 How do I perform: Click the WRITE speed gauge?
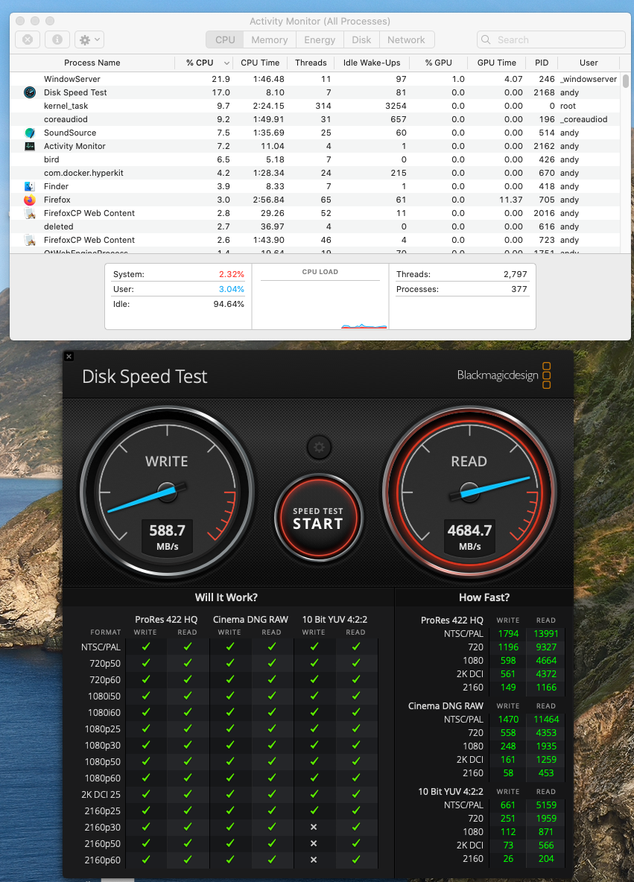coord(167,492)
